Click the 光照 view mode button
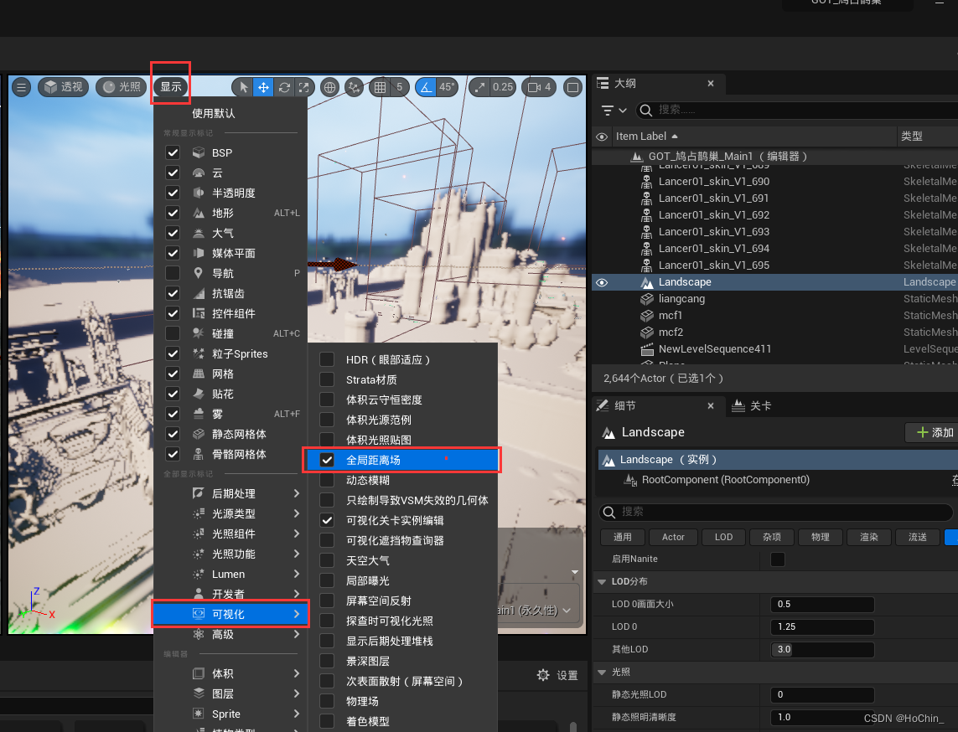The height and width of the screenshot is (732, 958). 120,87
